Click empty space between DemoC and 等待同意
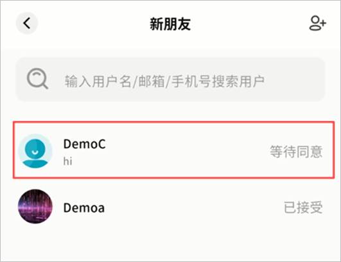Viewport: 341px width, 262px height. coord(187,151)
